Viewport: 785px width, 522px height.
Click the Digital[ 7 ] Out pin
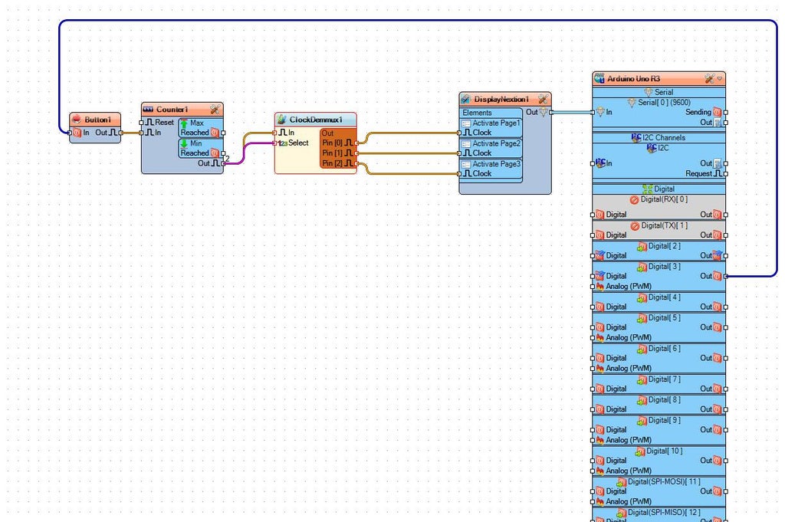coord(726,389)
